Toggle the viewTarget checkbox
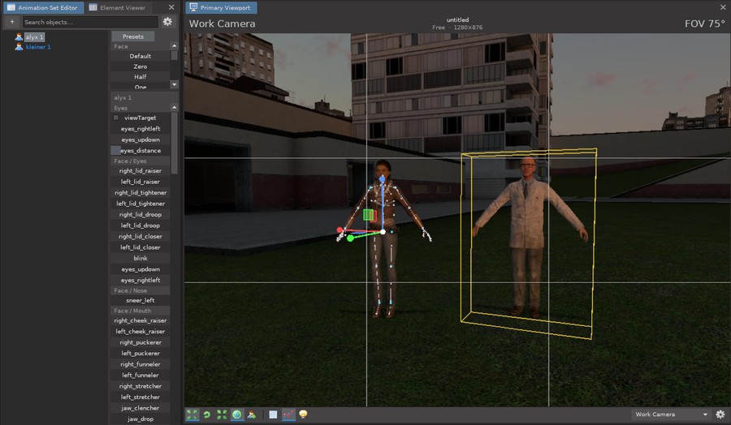This screenshot has height=425, width=731. tap(116, 118)
